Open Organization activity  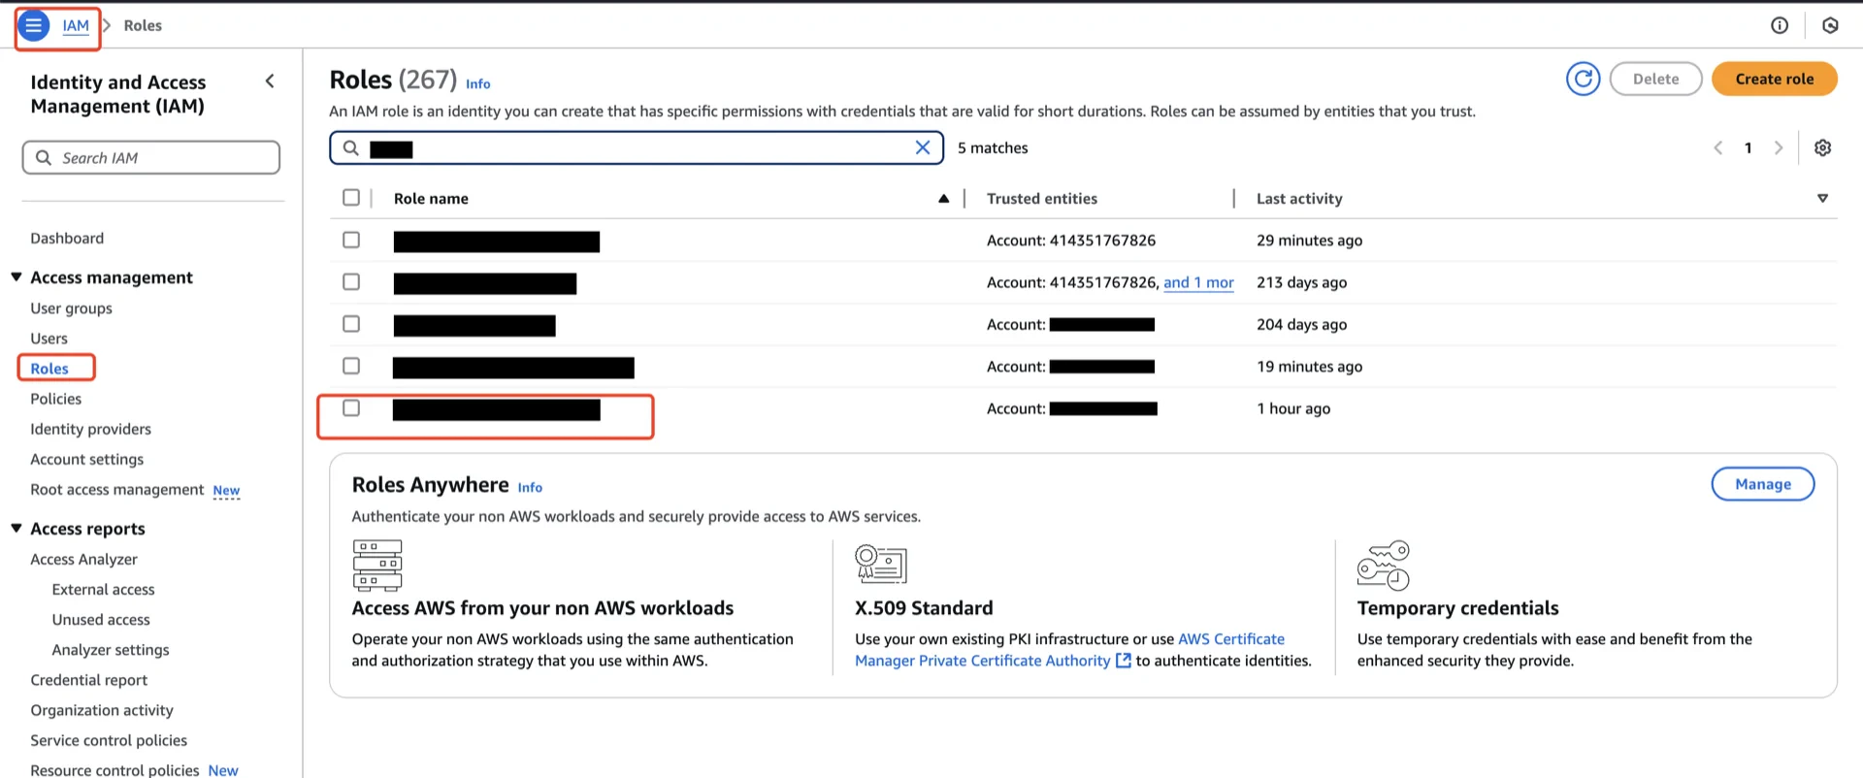102,710
